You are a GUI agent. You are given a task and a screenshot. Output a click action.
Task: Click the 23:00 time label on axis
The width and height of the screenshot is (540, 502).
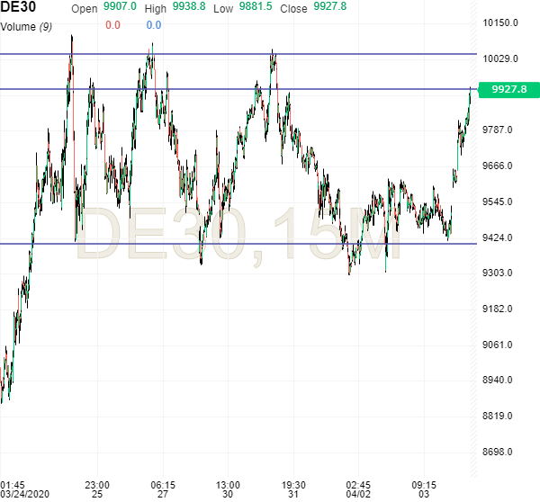click(97, 483)
